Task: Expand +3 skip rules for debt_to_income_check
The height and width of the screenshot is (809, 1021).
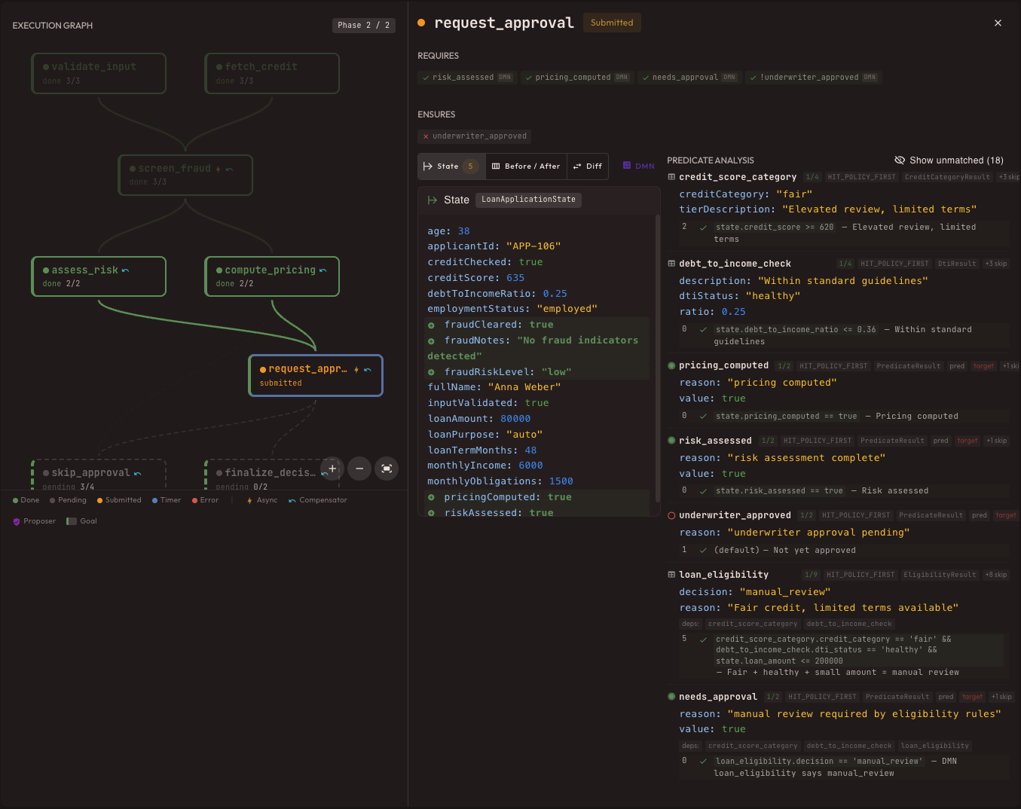Action: click(x=995, y=264)
